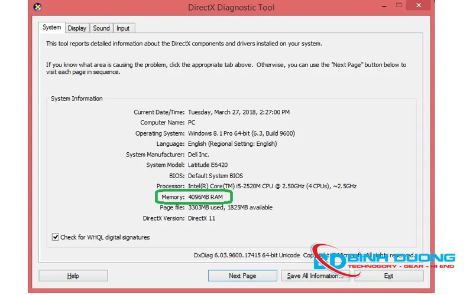Go to the System tab
The image size is (473, 295).
point(51,27)
